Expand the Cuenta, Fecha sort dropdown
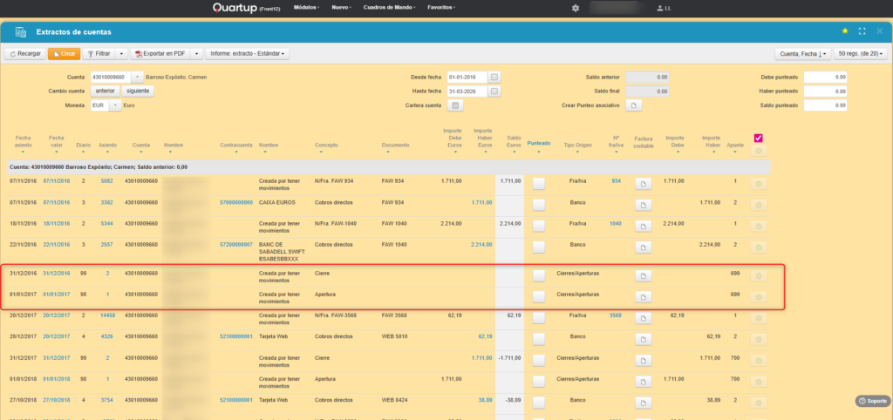The image size is (893, 420). tap(801, 54)
